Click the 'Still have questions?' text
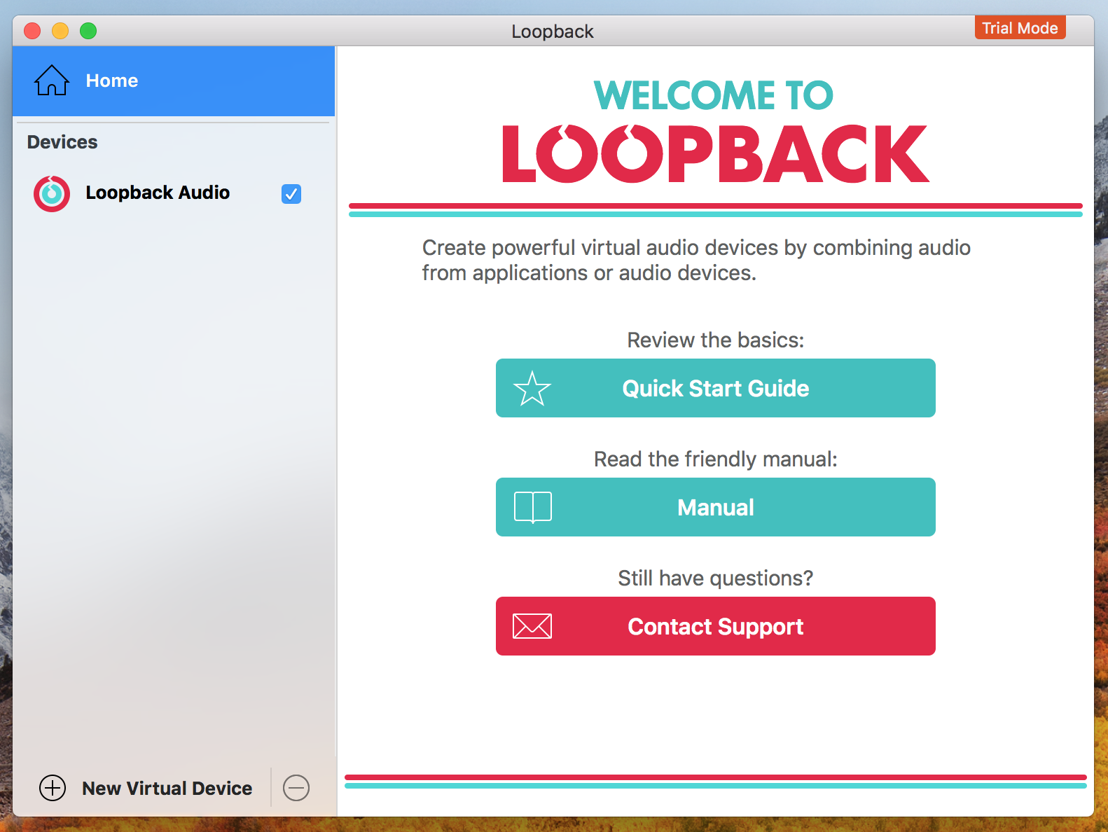 click(716, 578)
